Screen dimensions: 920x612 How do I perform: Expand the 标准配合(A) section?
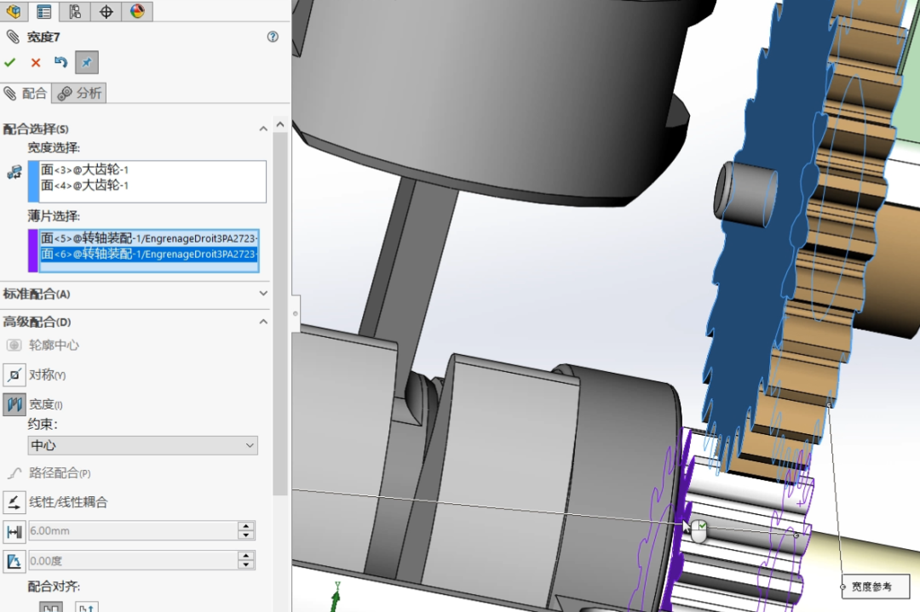263,294
